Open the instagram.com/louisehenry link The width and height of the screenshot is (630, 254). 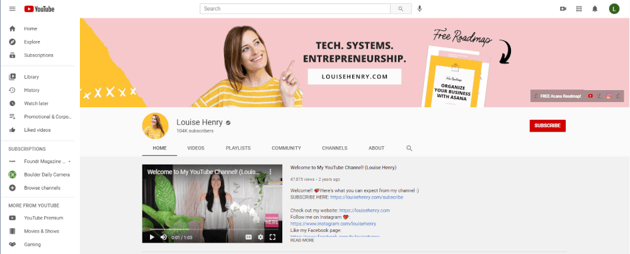[333, 224]
